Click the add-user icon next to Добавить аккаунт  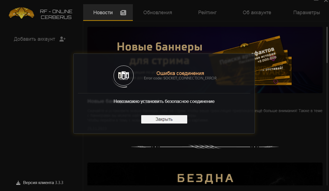click(x=62, y=39)
